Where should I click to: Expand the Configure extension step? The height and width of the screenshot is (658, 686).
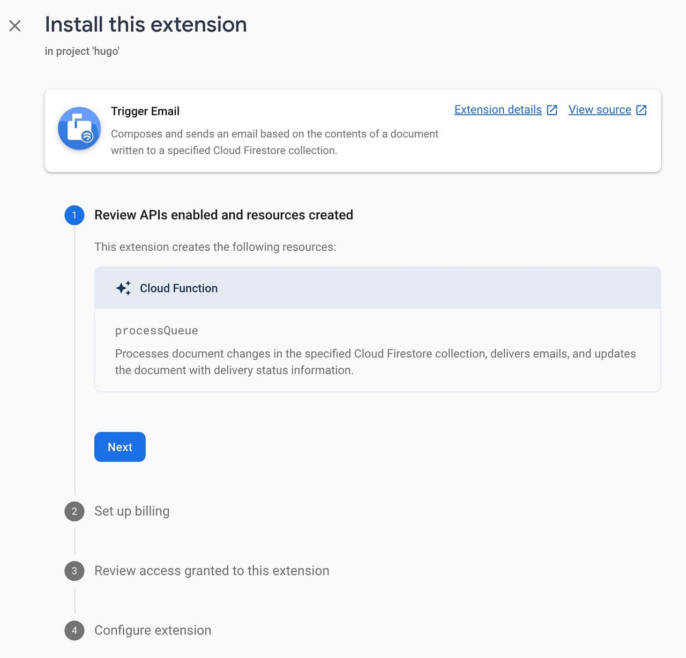(153, 630)
